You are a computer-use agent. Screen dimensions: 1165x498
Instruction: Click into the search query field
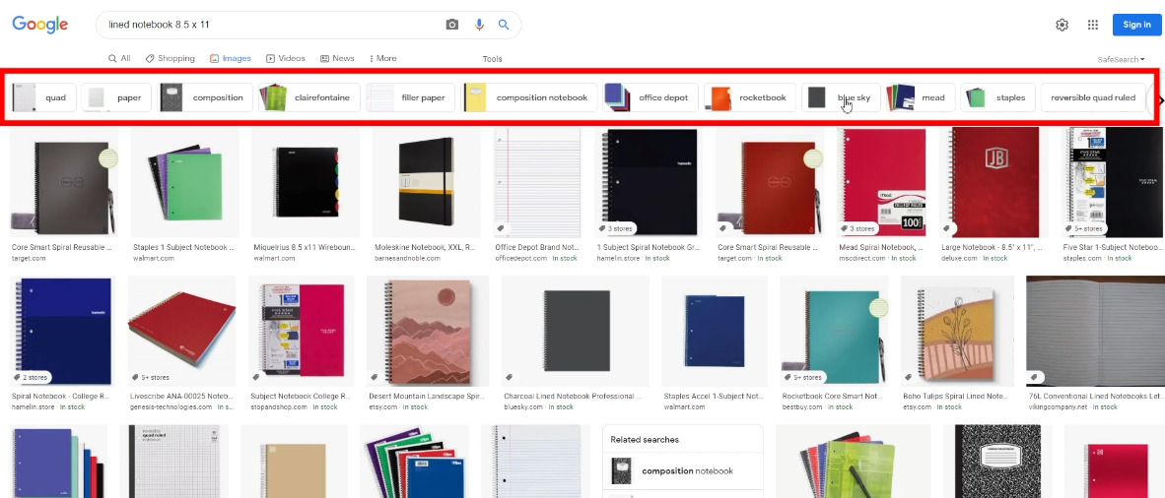[271, 25]
